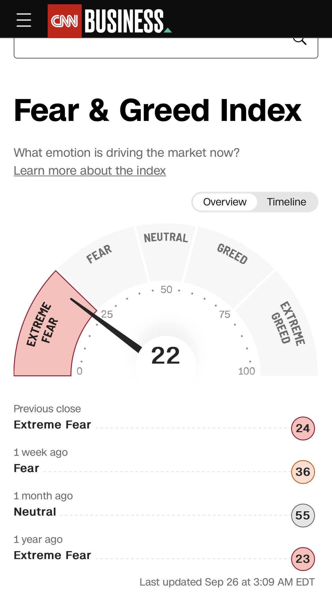This screenshot has height=612, width=332.
Task: Switch to the Timeline view
Action: click(x=286, y=202)
